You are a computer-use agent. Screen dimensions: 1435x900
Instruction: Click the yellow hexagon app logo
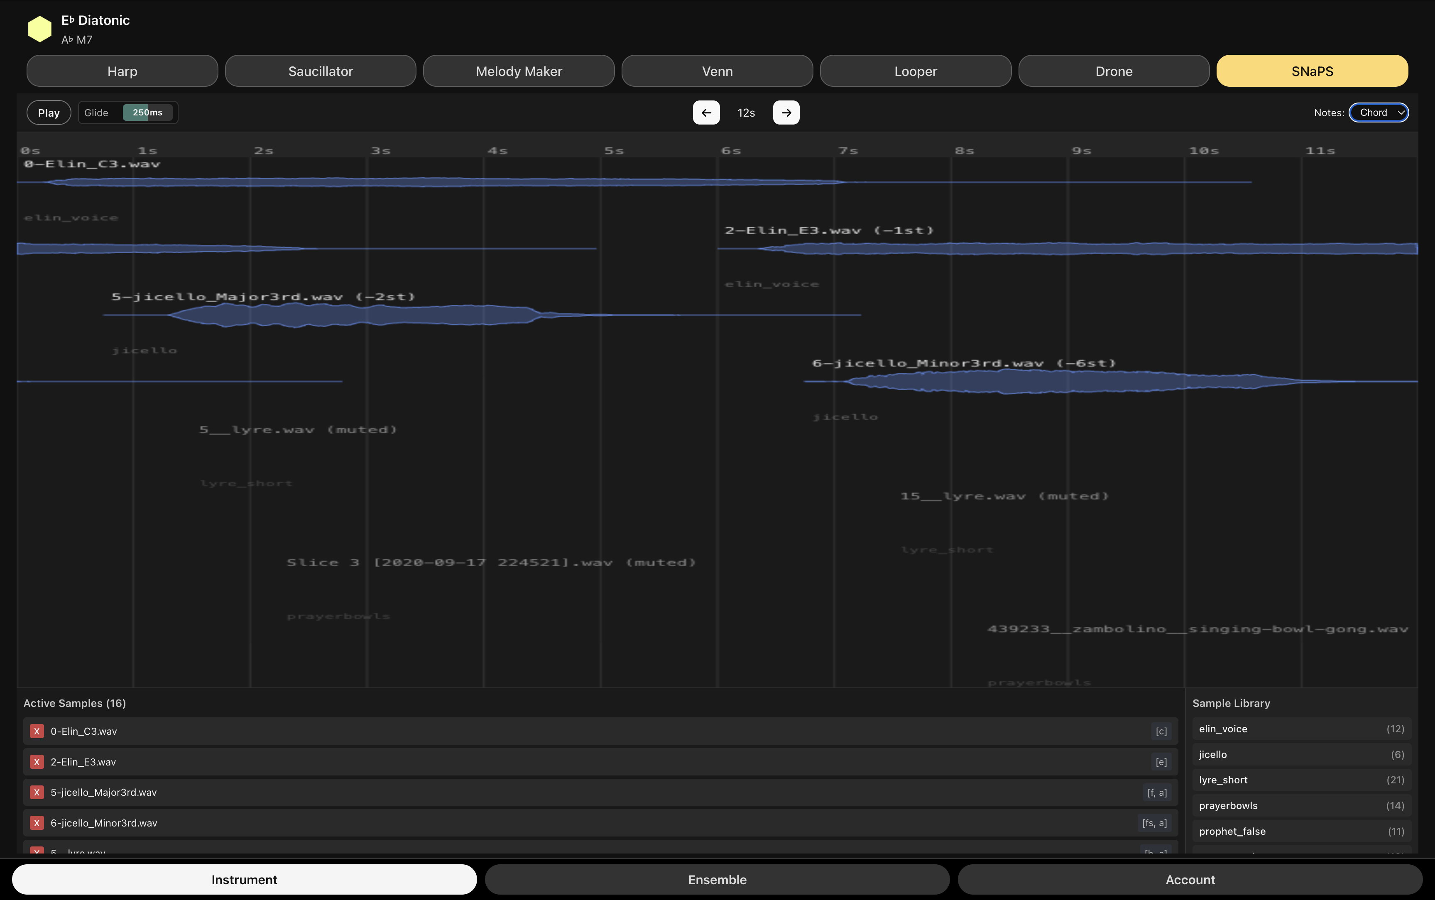[x=39, y=28]
